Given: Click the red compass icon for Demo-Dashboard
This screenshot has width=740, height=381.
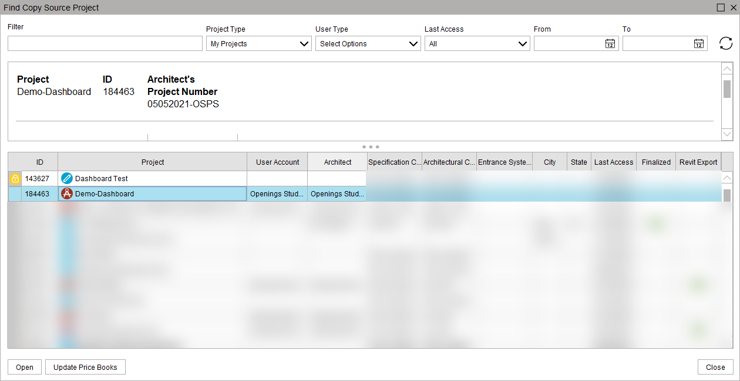Looking at the screenshot, I should (67, 194).
